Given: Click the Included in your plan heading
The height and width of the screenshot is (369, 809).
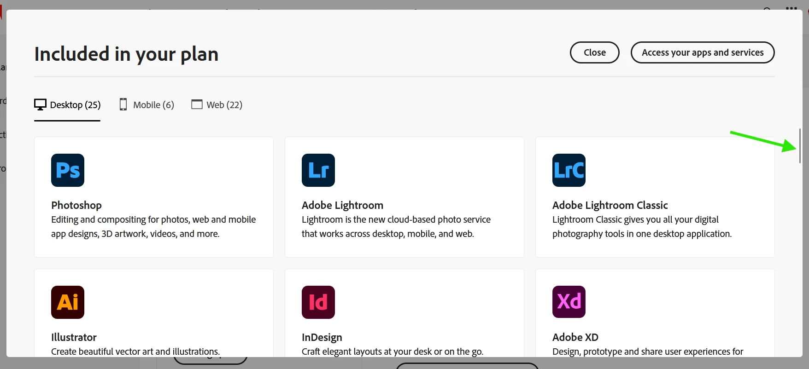Looking at the screenshot, I should coord(126,54).
